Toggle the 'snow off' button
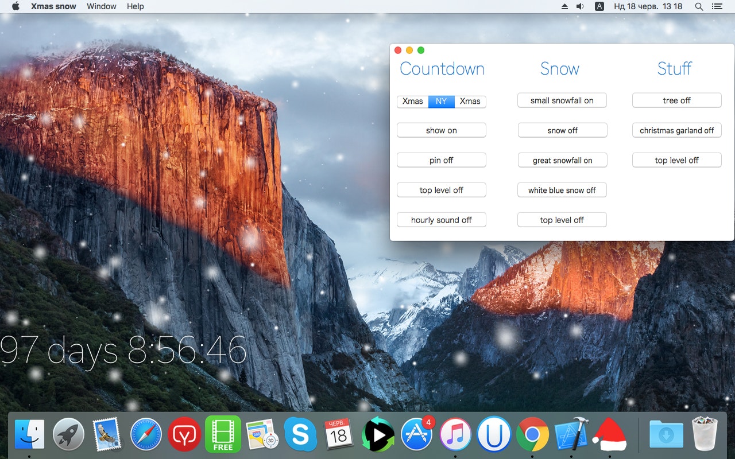This screenshot has height=459, width=735. (x=562, y=130)
